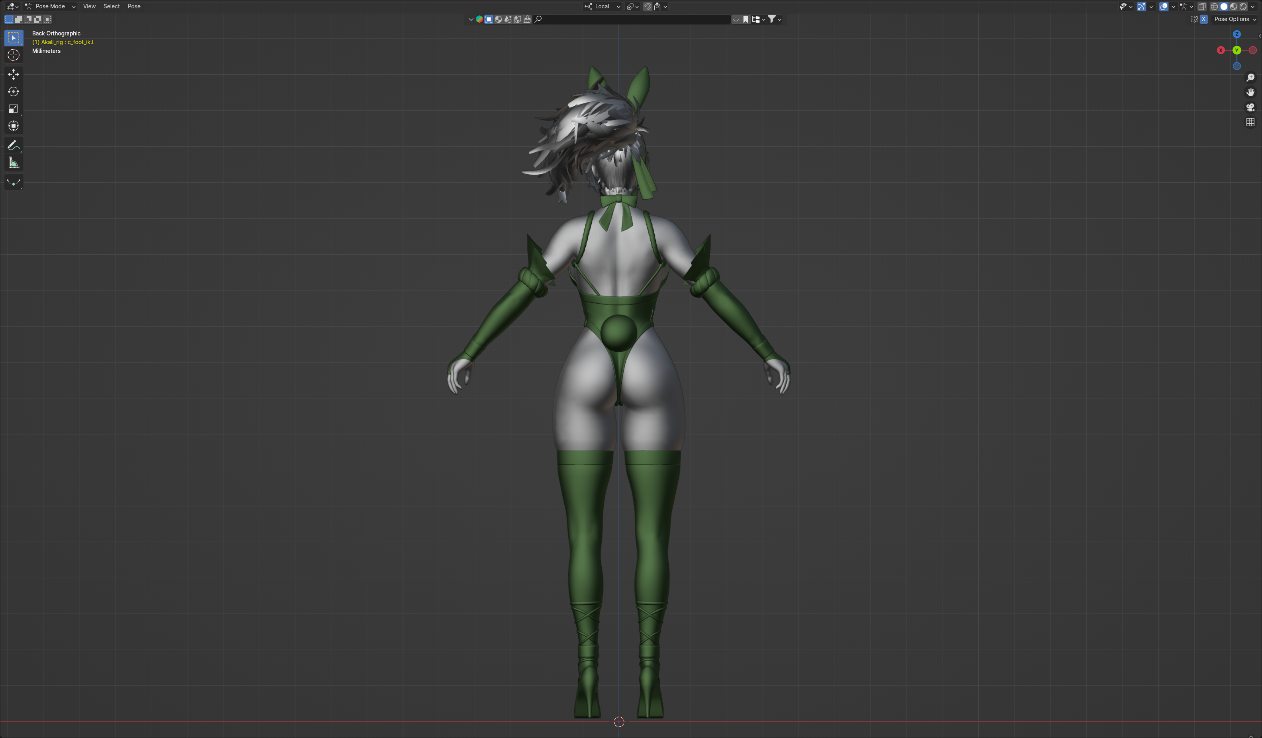Select the Select Box tool
1262x738 pixels.
(x=14, y=38)
